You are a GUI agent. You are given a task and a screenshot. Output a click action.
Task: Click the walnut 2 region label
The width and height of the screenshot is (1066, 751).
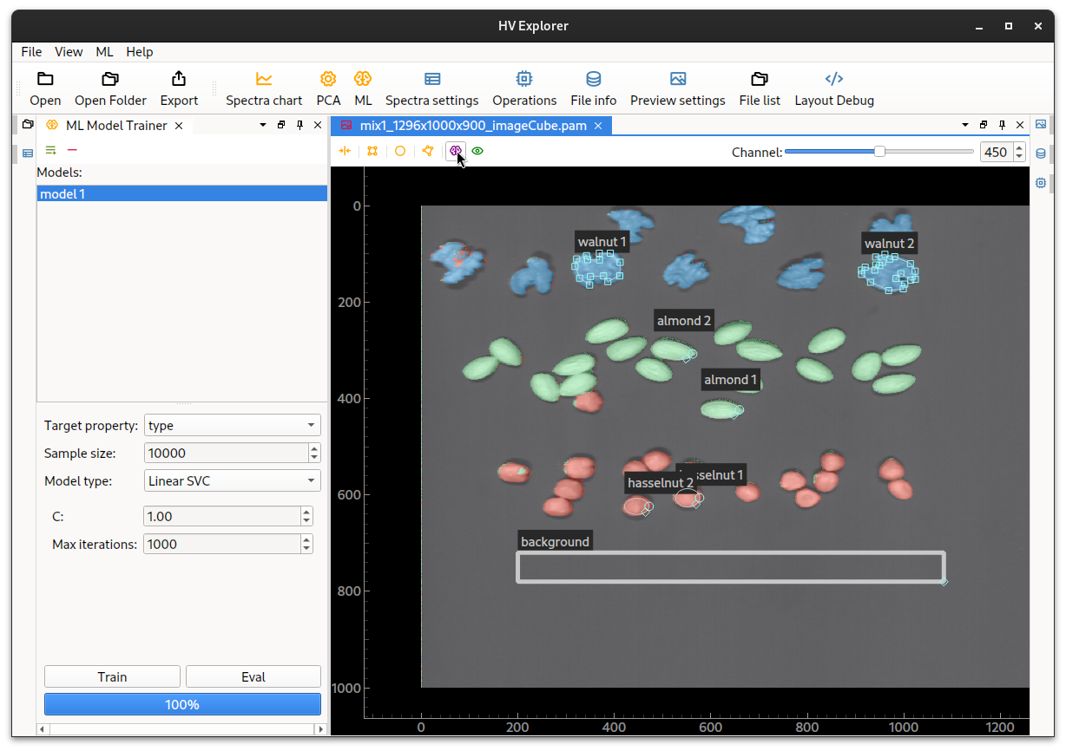(889, 243)
